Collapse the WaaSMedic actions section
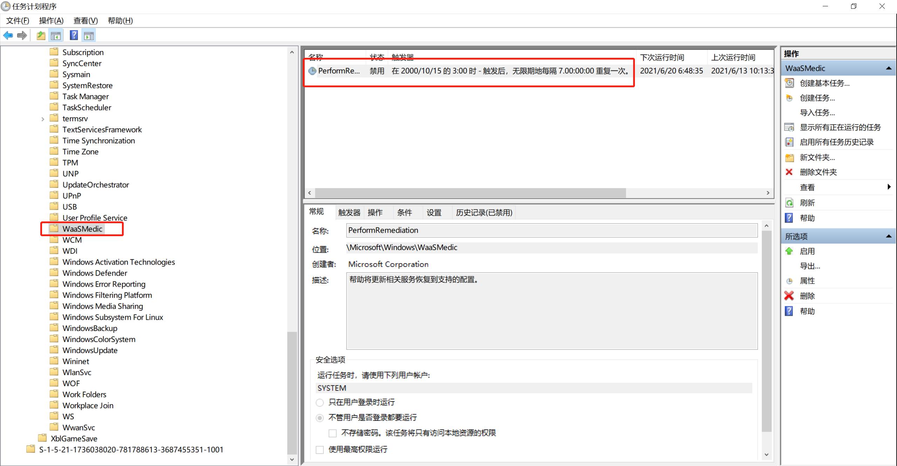897x466 pixels. tap(890, 68)
